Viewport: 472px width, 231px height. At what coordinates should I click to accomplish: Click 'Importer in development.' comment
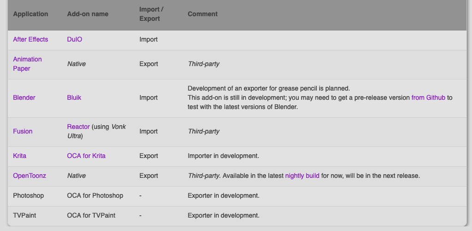(x=224, y=156)
